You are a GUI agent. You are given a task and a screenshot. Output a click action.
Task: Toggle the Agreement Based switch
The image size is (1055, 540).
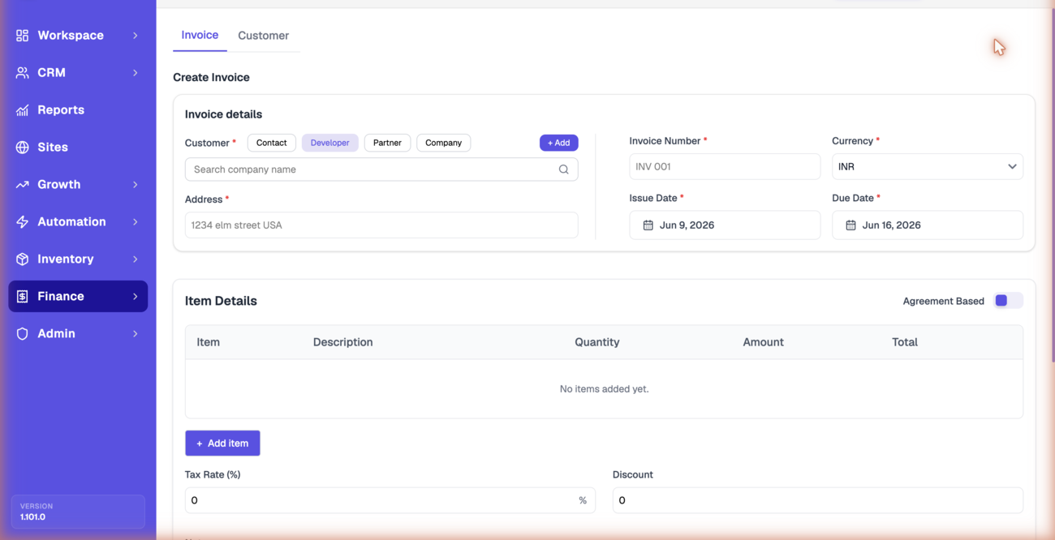tap(1008, 301)
